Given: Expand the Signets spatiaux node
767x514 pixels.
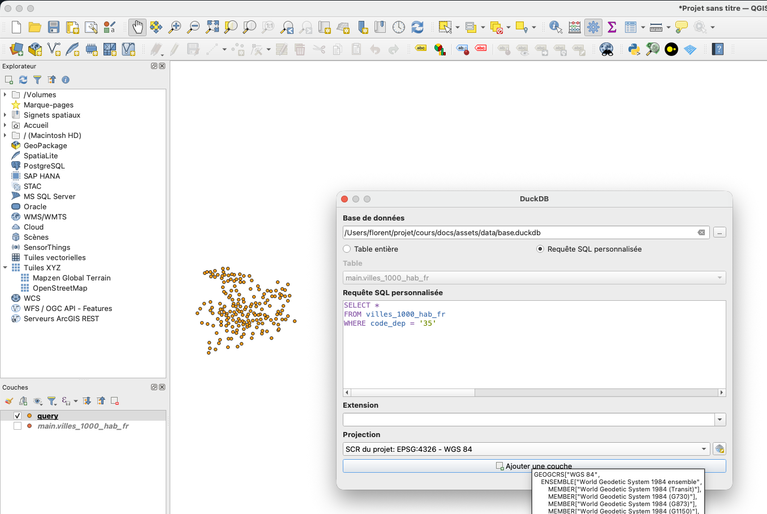Looking at the screenshot, I should coord(5,115).
